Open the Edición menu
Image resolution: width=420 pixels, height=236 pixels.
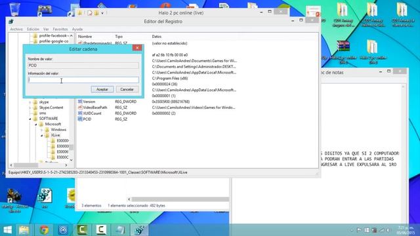(x=33, y=29)
